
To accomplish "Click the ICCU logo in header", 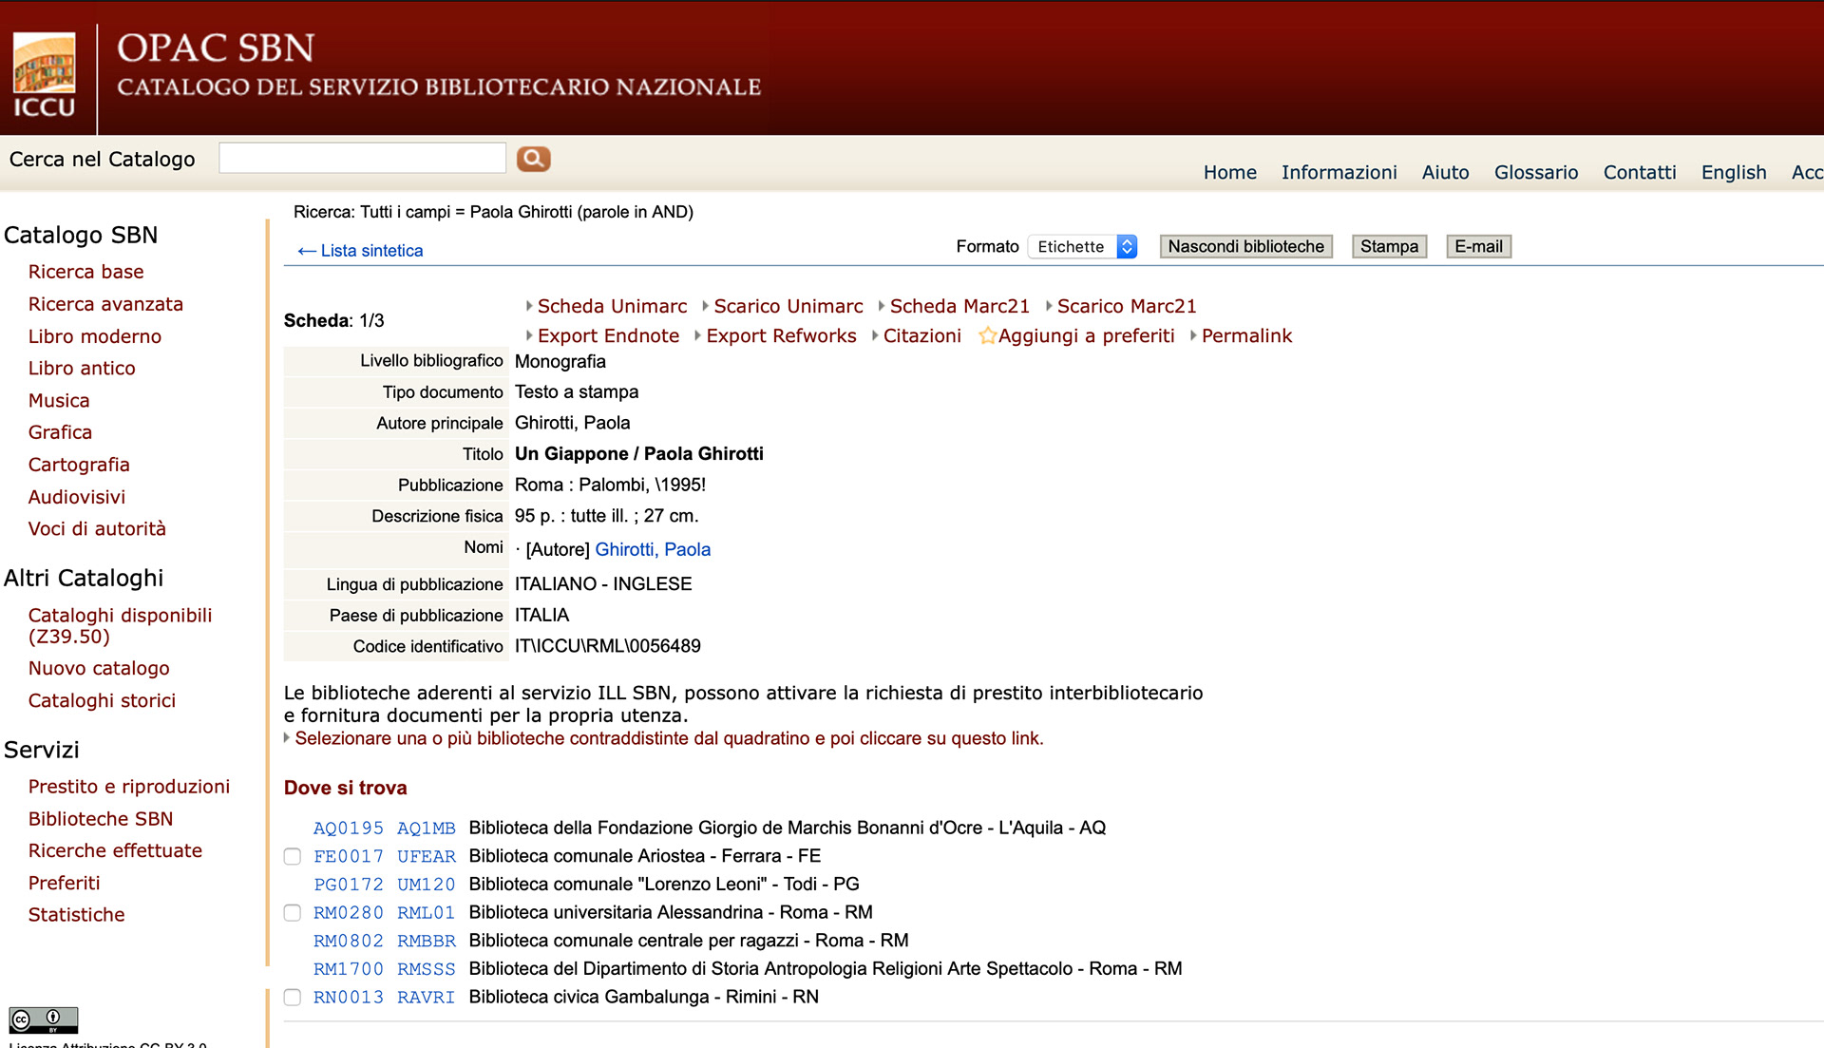I will coord(44,76).
